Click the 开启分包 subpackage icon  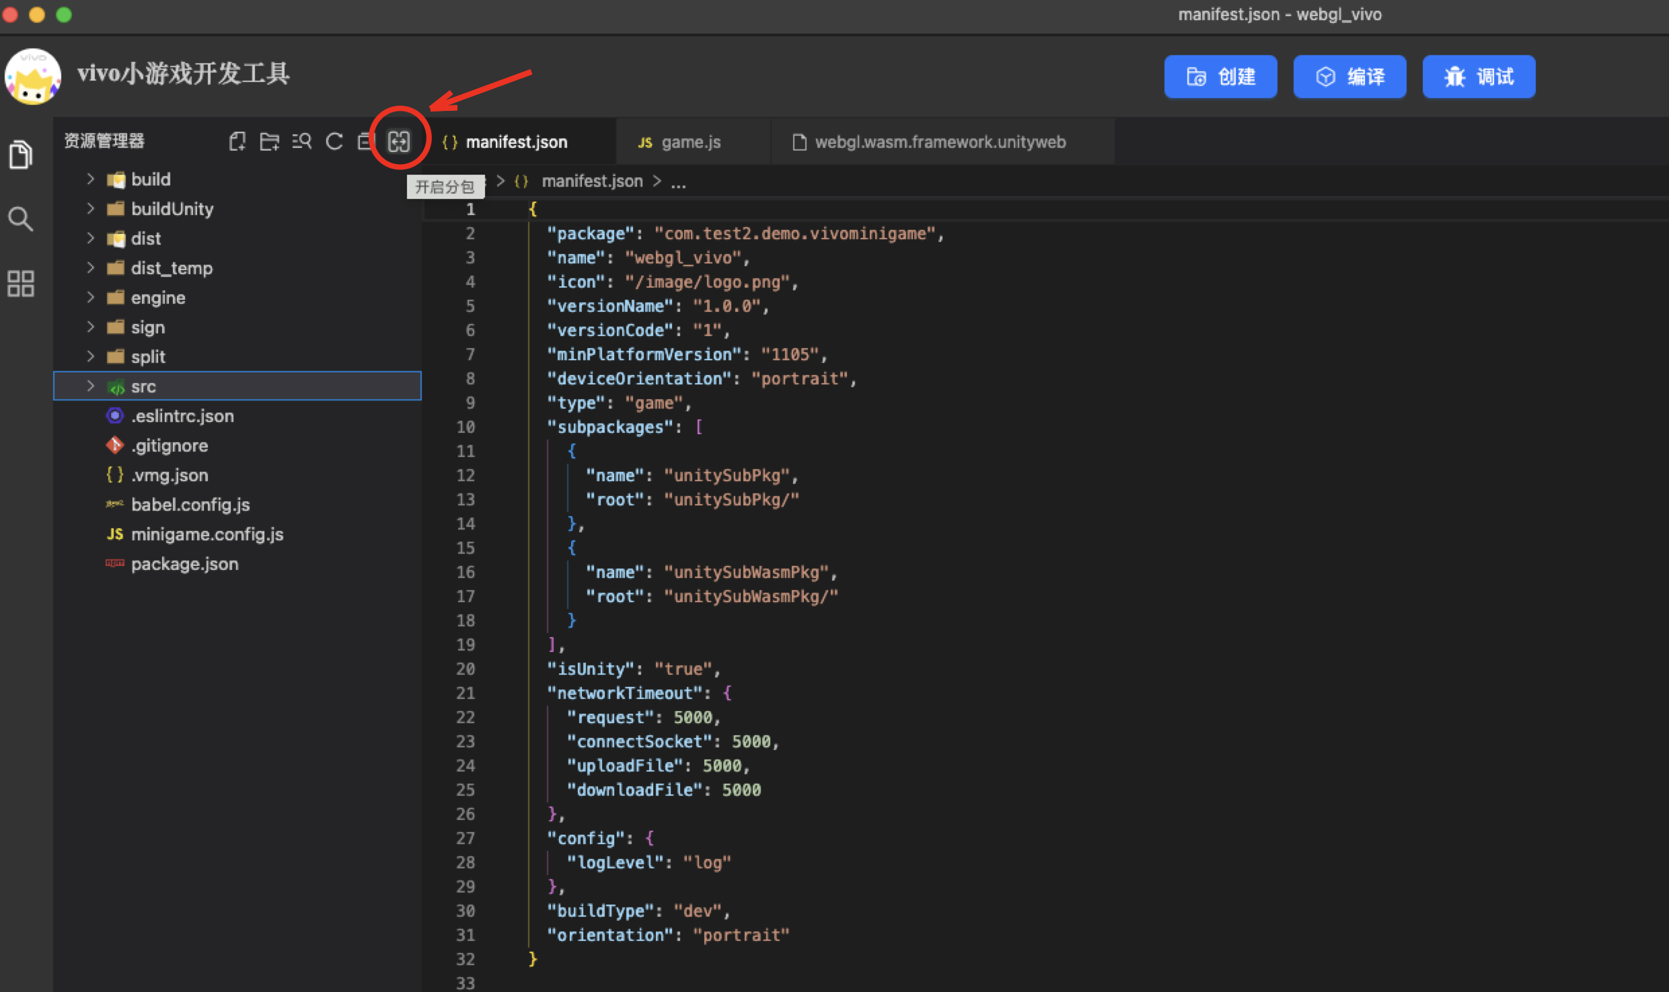pyautogui.click(x=399, y=141)
